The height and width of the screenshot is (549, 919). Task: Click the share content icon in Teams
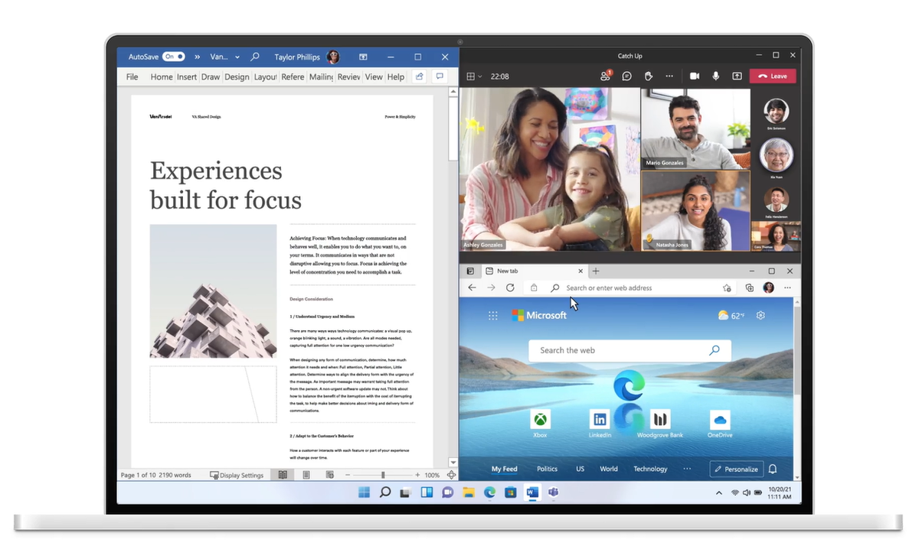pos(737,76)
